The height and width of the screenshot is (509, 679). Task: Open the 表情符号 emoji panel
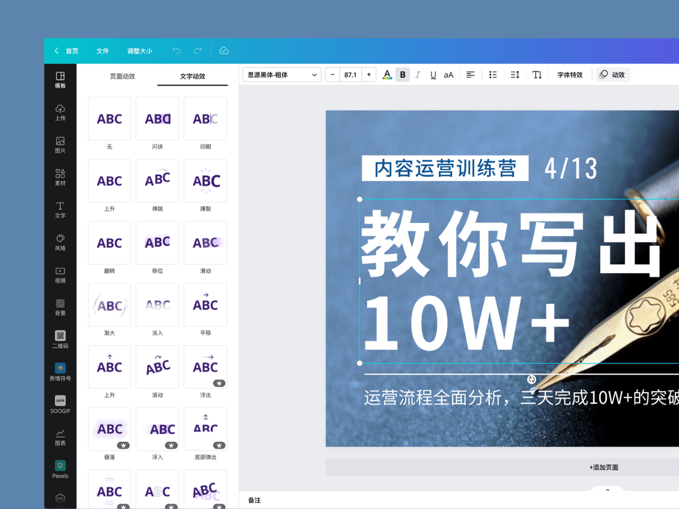60,373
